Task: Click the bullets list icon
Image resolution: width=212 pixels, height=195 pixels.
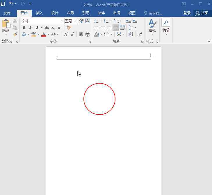Action: [x=96, y=21]
